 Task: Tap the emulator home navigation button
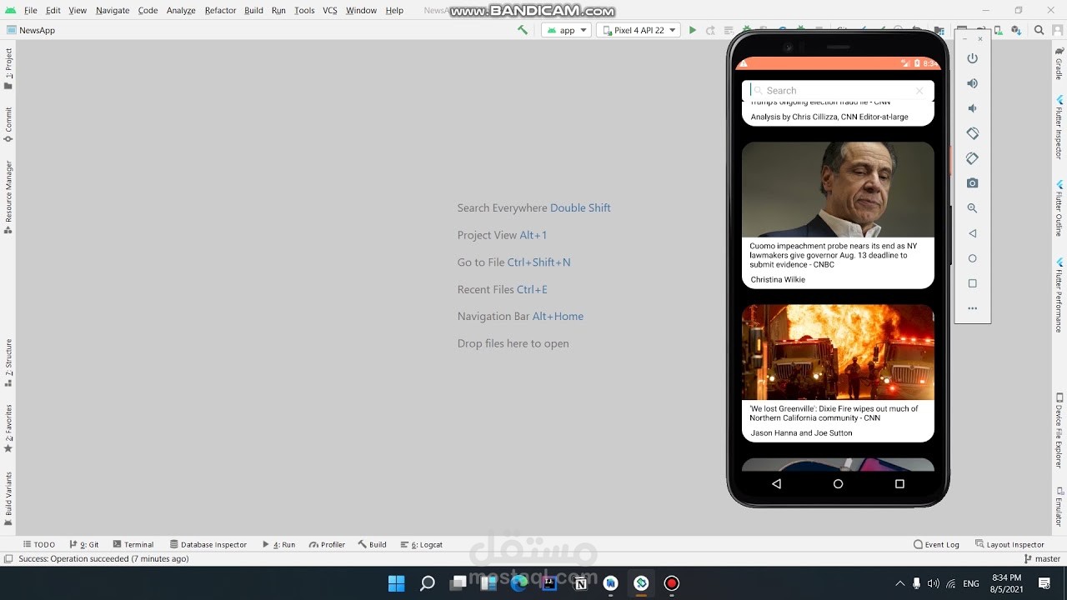[838, 483]
